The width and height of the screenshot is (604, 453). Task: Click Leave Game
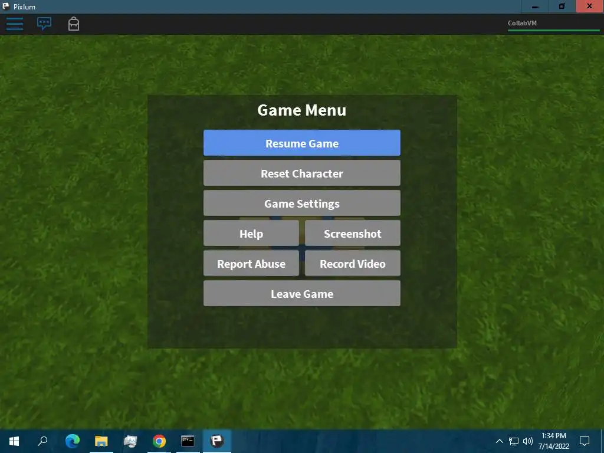(x=301, y=293)
